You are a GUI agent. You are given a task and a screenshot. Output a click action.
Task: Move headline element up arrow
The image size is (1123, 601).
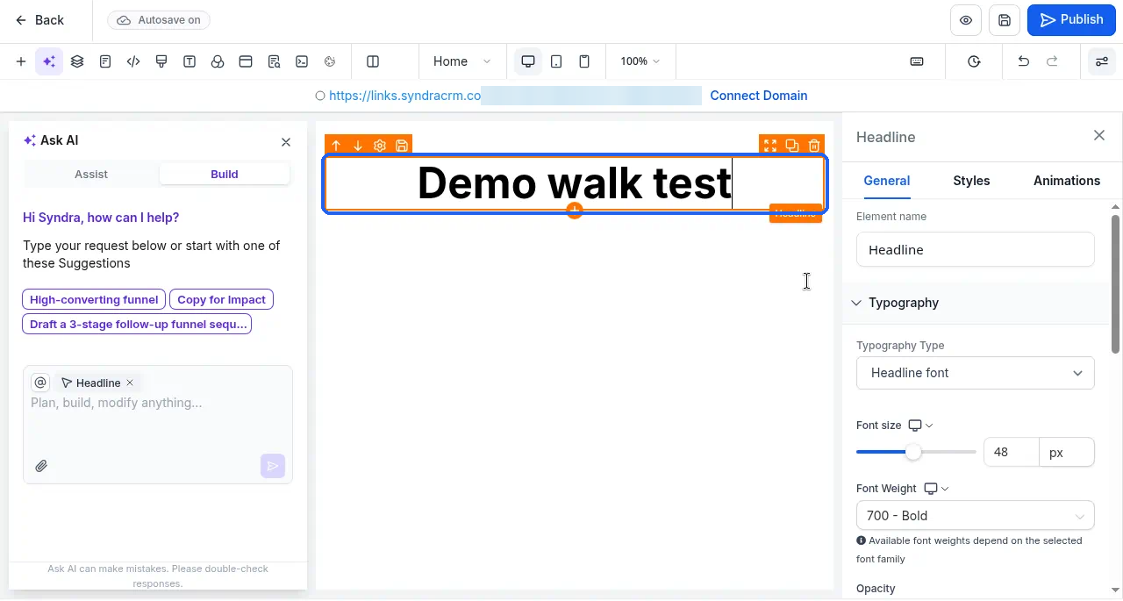coord(336,146)
